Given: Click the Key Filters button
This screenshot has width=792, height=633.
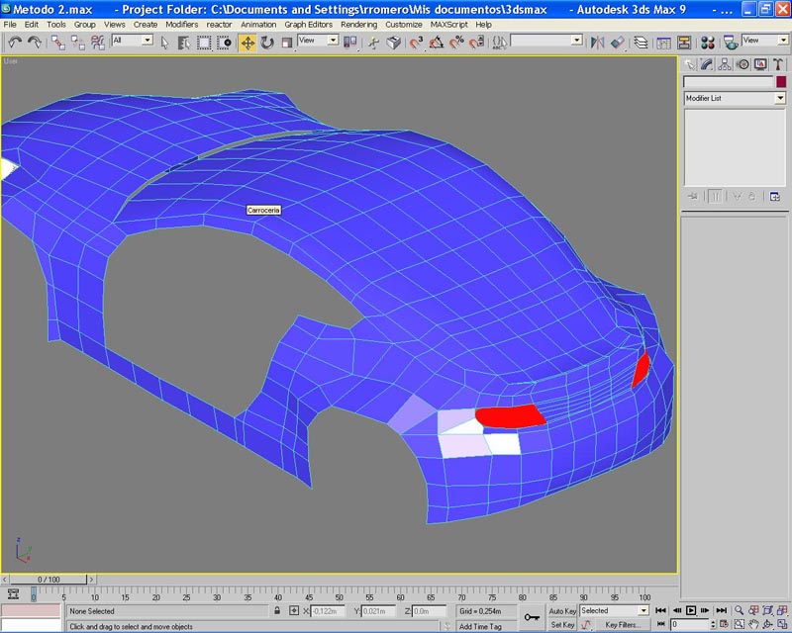Looking at the screenshot, I should point(624,625).
